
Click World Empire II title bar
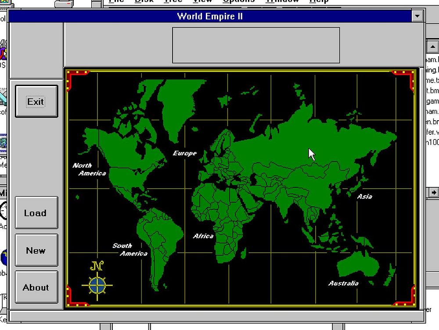(x=210, y=16)
